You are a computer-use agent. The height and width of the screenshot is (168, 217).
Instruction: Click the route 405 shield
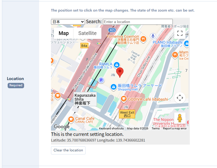click(112, 30)
